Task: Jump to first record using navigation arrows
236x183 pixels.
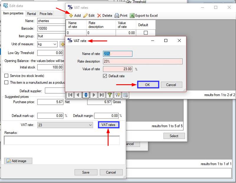Action: pos(70,95)
